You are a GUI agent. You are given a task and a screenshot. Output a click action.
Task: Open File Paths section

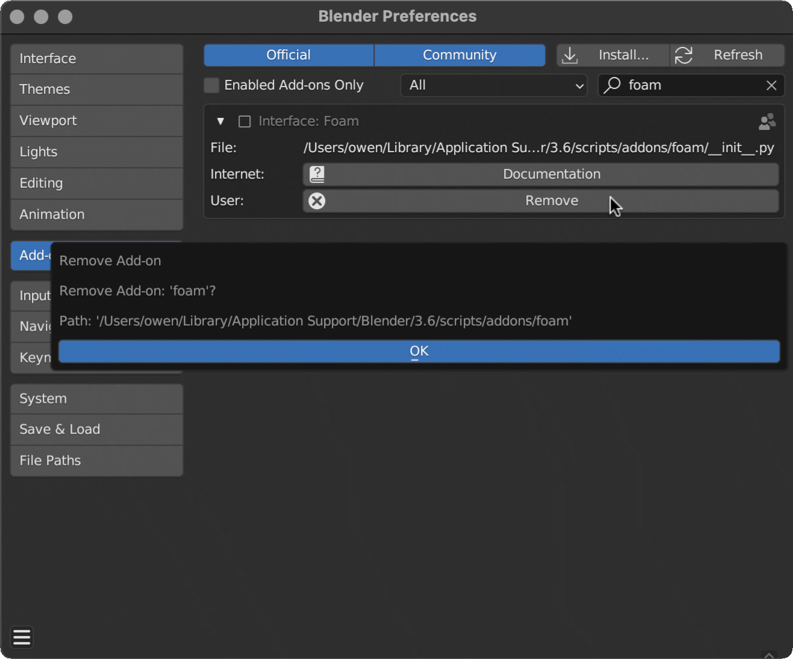point(96,461)
